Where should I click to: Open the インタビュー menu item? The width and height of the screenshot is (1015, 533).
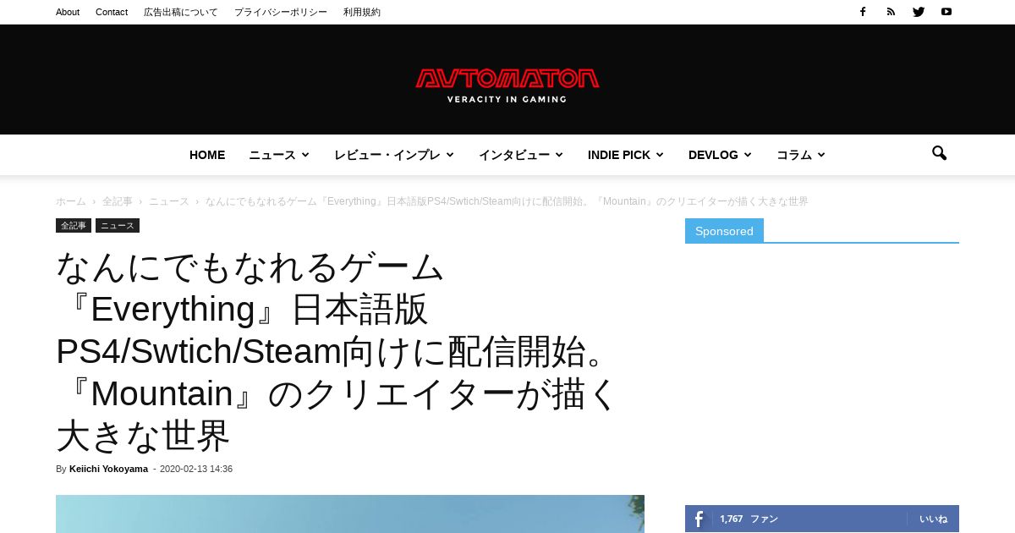point(514,155)
